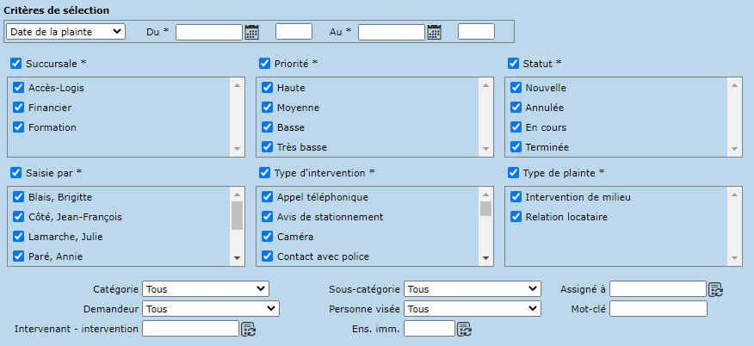Open the Demandeur dropdown

(211, 308)
